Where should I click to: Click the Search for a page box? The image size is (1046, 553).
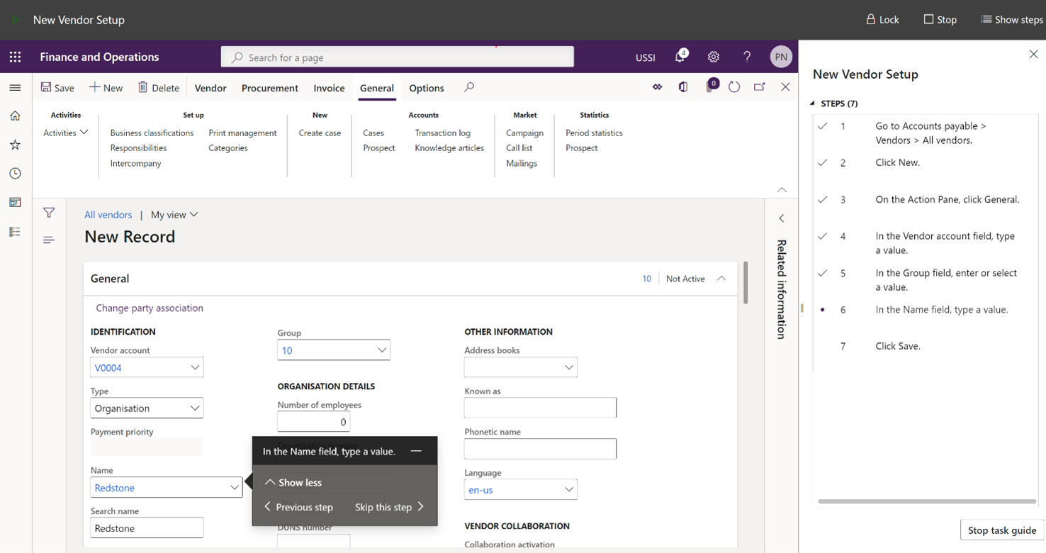[398, 57]
